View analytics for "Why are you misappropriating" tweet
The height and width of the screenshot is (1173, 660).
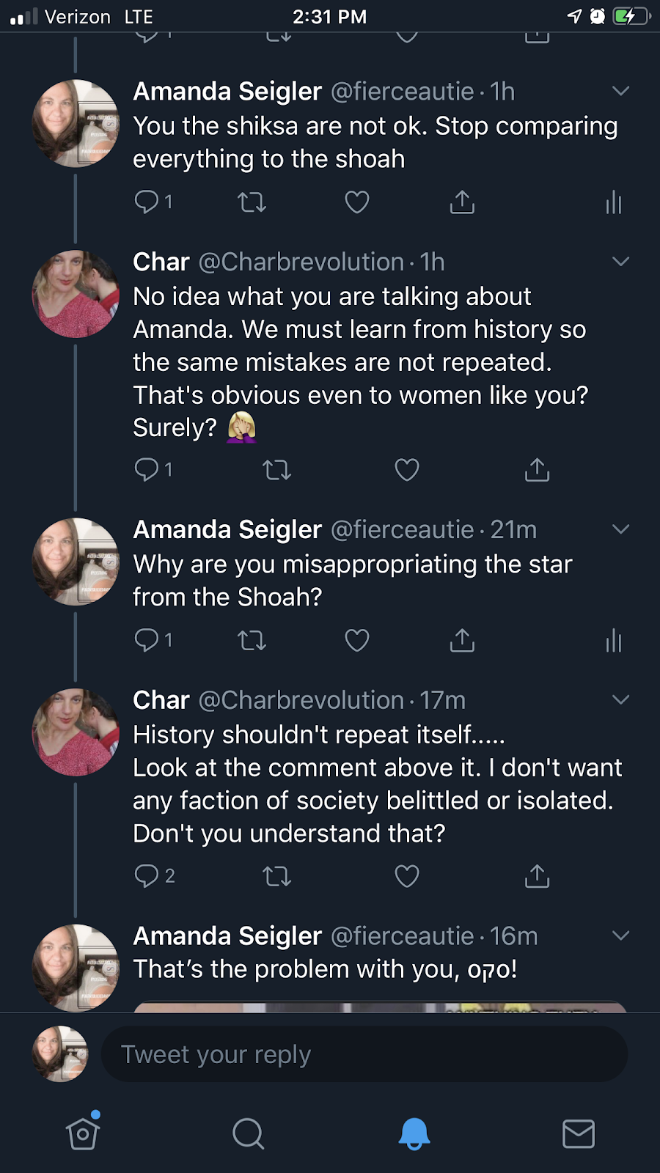pos(614,641)
